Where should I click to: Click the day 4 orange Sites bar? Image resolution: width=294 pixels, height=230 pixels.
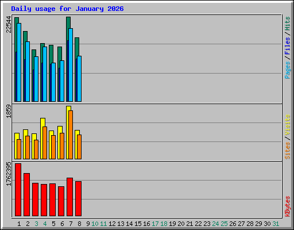tap(45, 143)
